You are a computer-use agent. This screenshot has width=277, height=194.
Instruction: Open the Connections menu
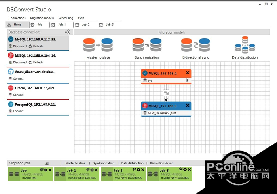click(x=17, y=18)
